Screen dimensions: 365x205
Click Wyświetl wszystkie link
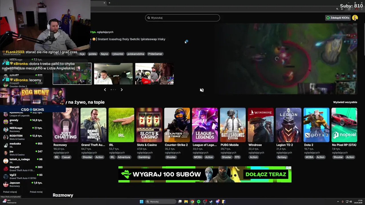point(345,102)
